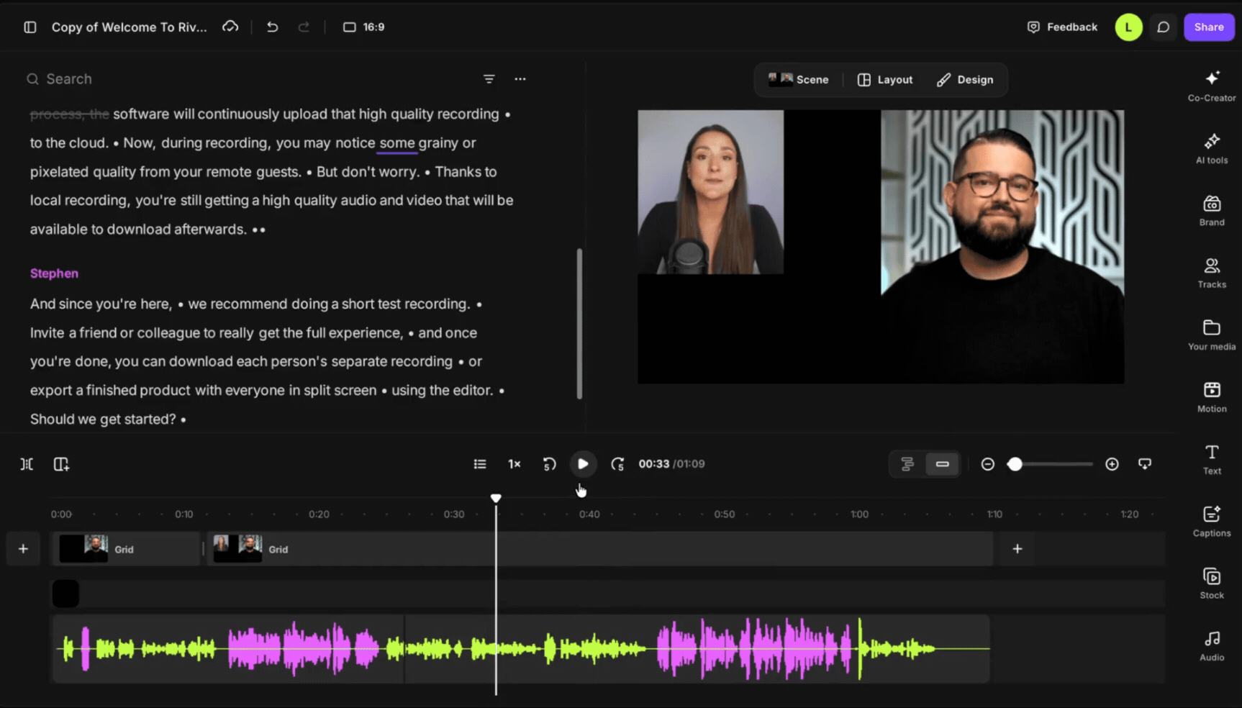Switch to the Layout tab
Screen dimensions: 1242x708
click(x=885, y=80)
